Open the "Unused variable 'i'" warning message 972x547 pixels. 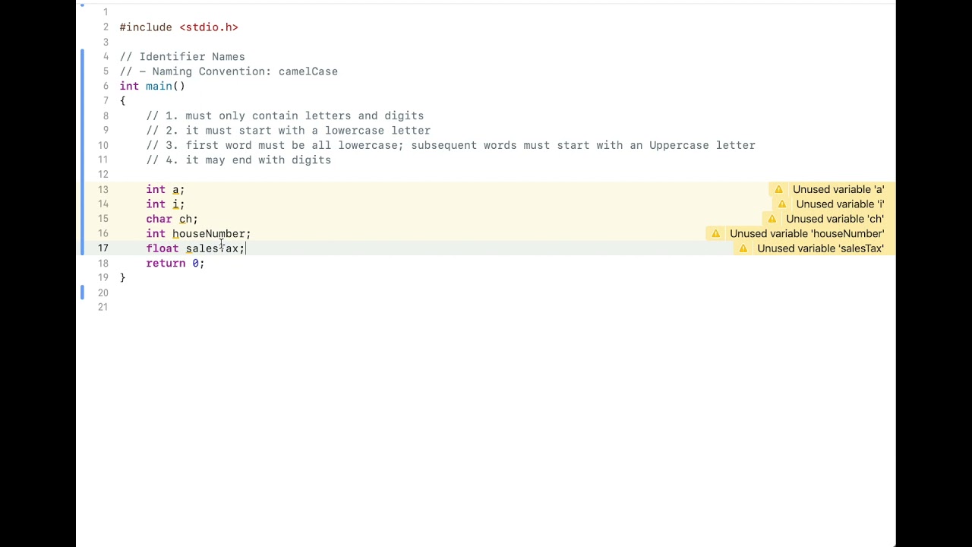coord(840,204)
